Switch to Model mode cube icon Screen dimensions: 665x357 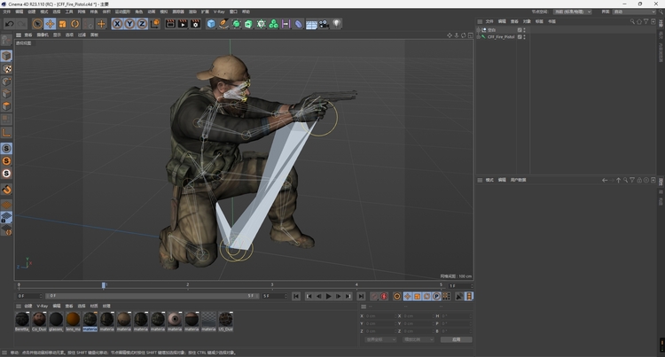6,56
